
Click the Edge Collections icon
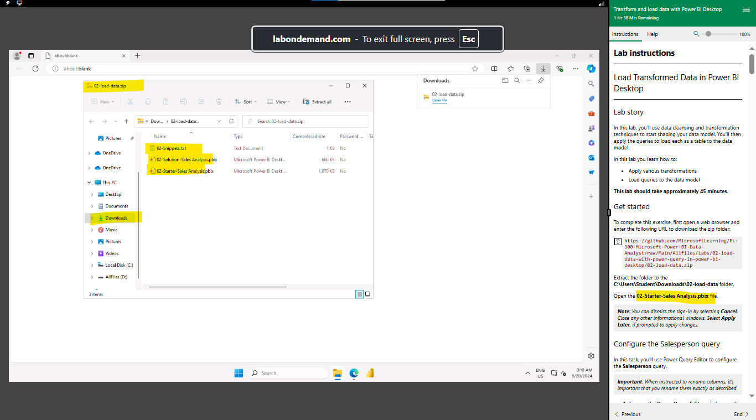tap(527, 69)
